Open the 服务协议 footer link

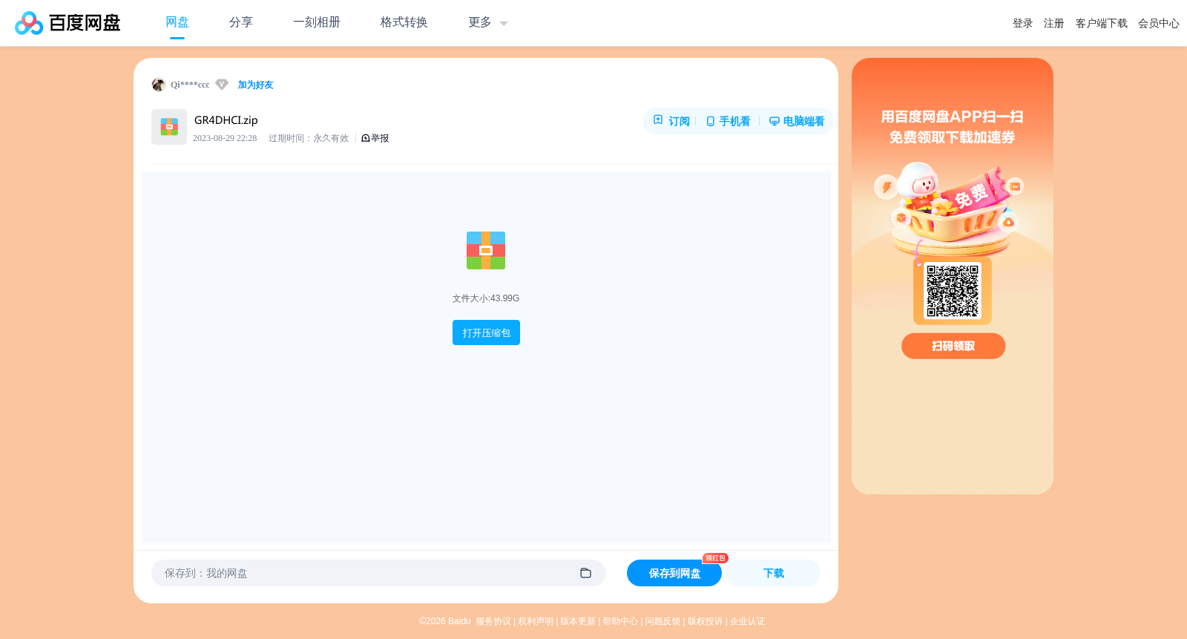click(x=493, y=621)
